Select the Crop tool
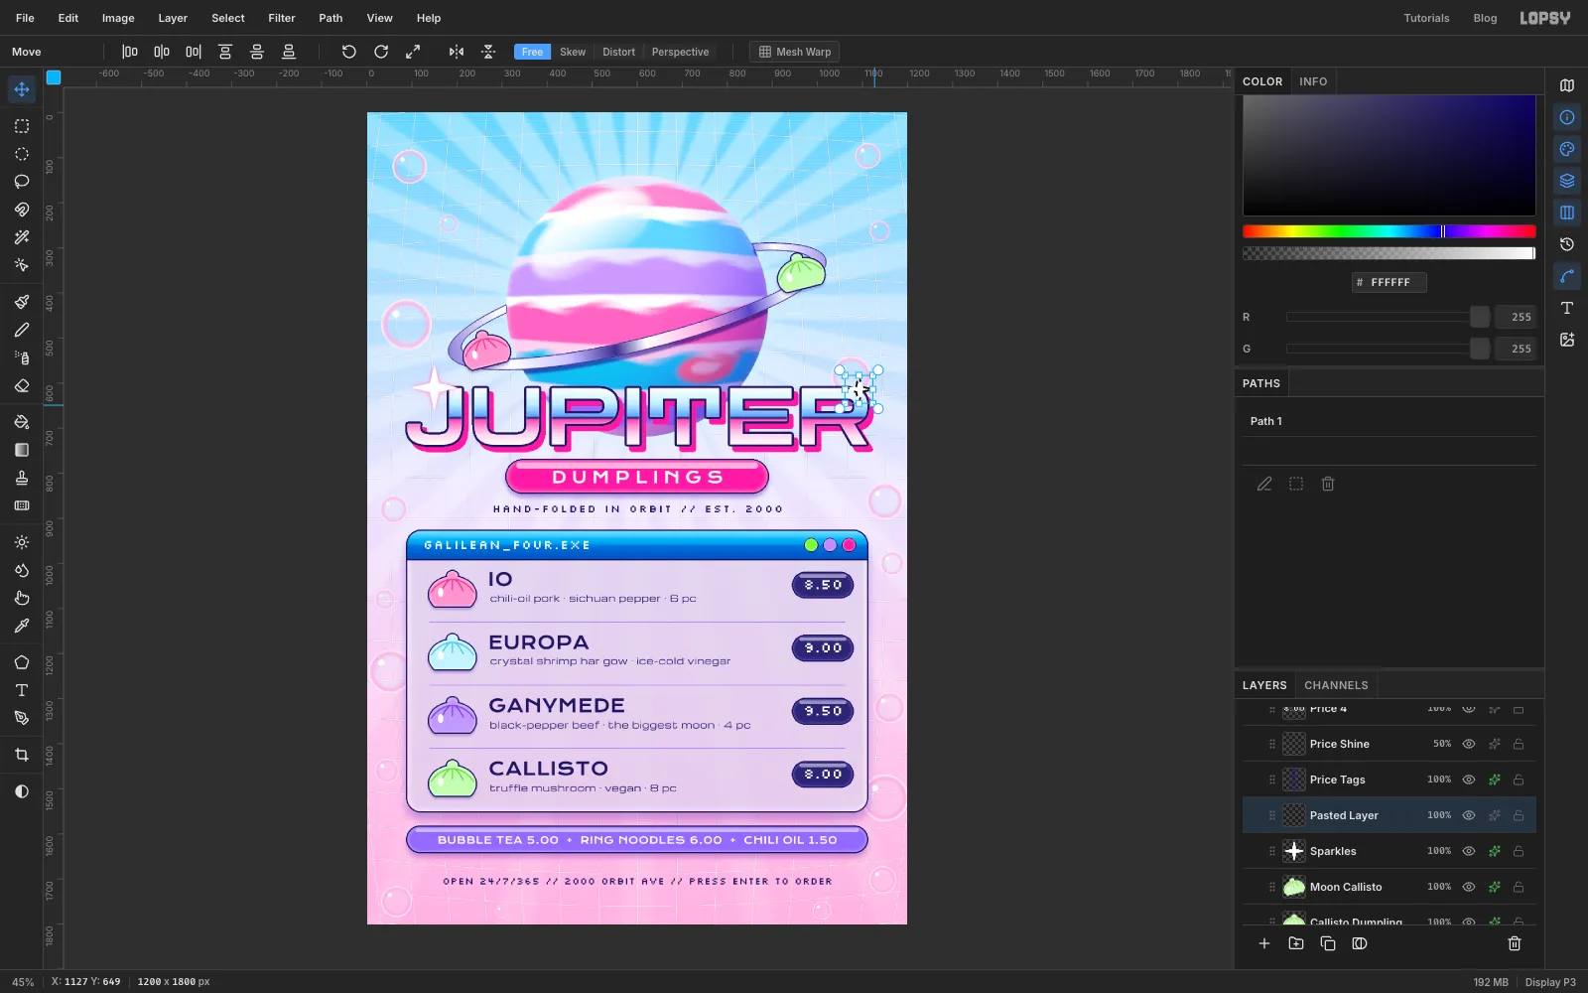This screenshot has width=1588, height=993. (x=21, y=755)
